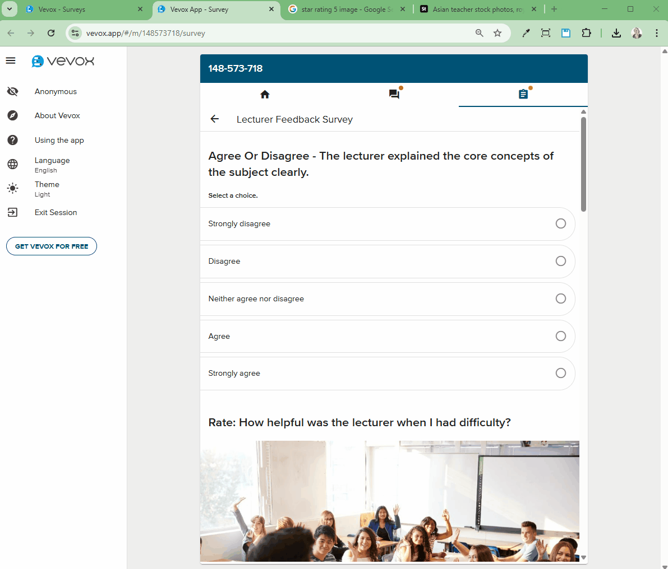Open the Q&A messaging icon

[394, 94]
